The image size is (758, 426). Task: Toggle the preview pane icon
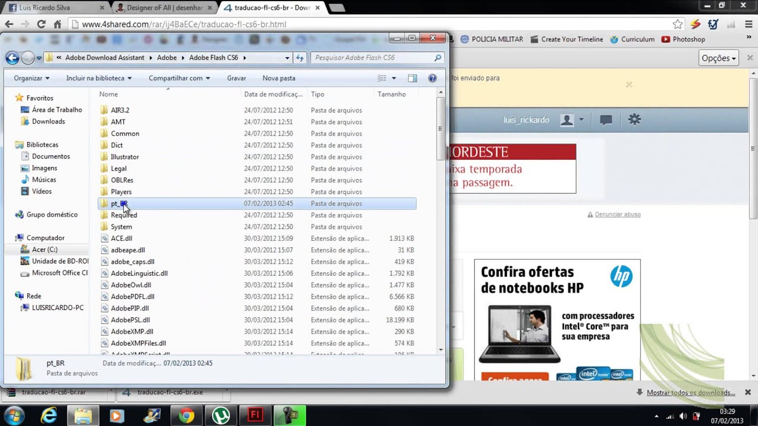click(412, 78)
